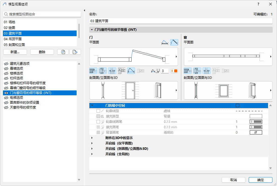
Task: Toggle the eye icon for 图库部件的杂项设置
Action: coord(6,103)
